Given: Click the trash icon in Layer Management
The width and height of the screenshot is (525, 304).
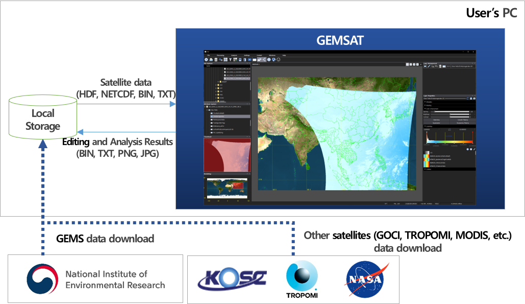Looking at the screenshot, I should (x=440, y=66).
